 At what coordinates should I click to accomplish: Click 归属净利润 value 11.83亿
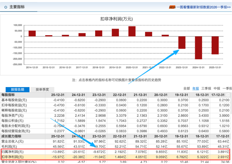pos(182,152)
